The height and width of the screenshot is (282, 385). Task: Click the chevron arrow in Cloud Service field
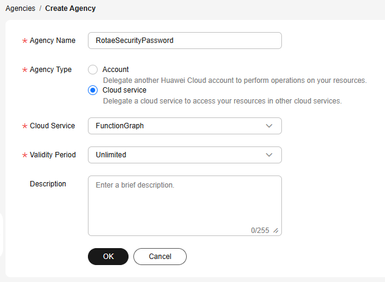pyautogui.click(x=269, y=126)
